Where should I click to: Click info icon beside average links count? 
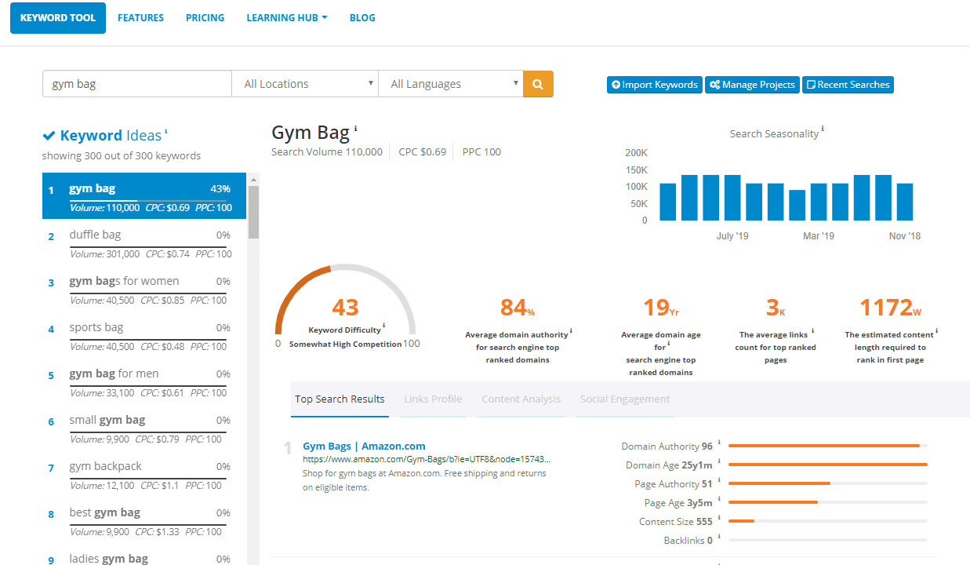point(812,331)
